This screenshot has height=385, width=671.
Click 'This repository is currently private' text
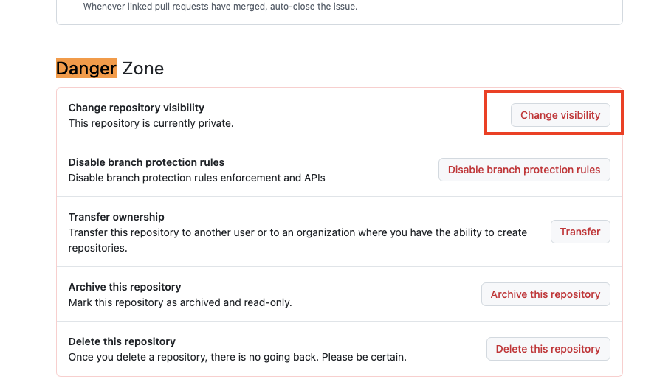151,123
